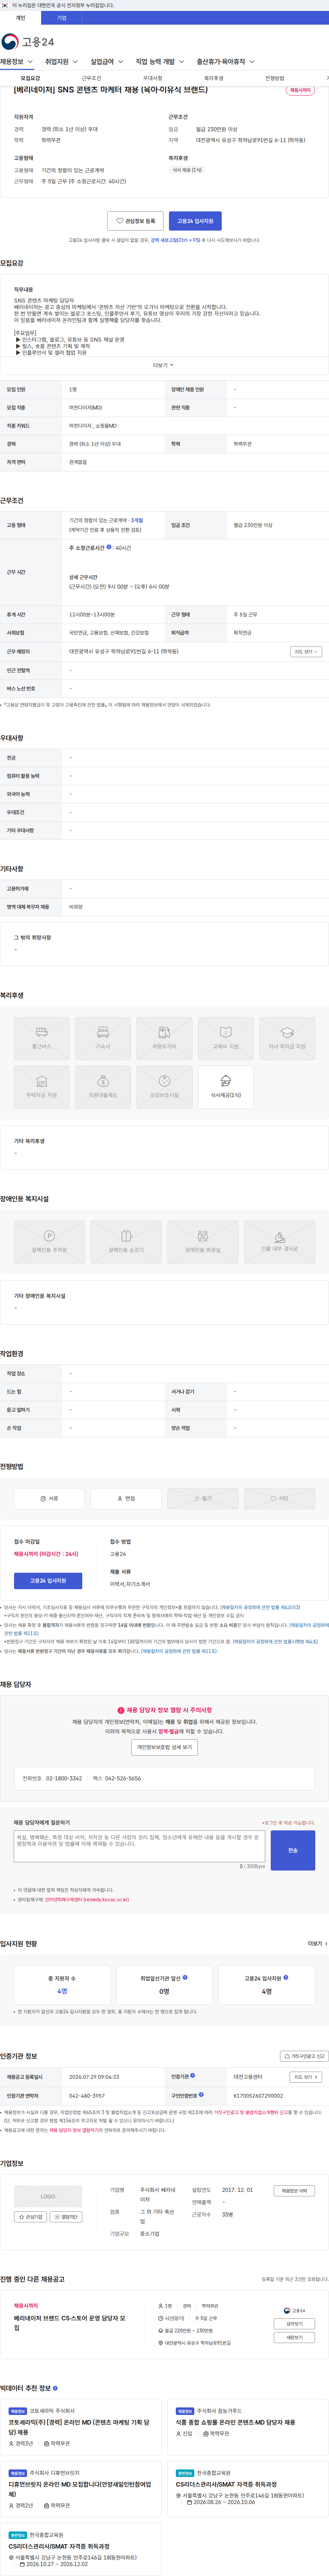This screenshot has height=2576, width=329.
Task: Go to the 우대사항 section tab
Action: 152,78
